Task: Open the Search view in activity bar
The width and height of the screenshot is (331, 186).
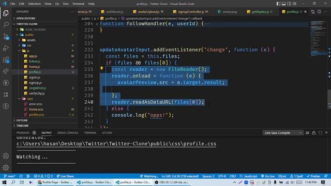Action: (x=6, y=25)
